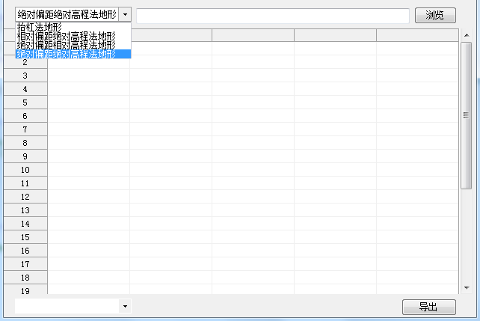The width and height of the screenshot is (480, 321).
Task: Collapse the terrain method dropdown arrow
Action: [x=125, y=14]
